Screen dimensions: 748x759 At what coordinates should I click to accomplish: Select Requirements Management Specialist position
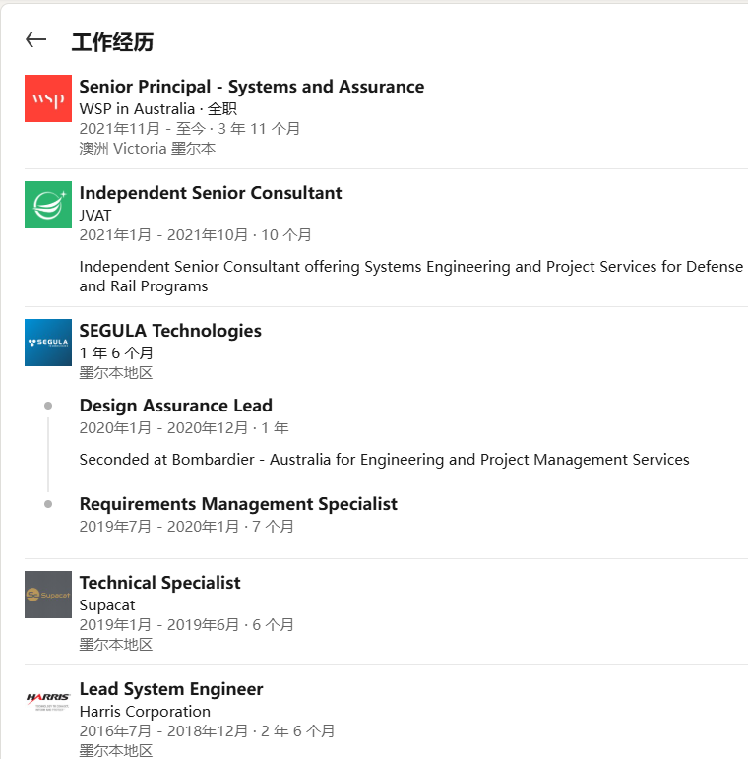pyautogui.click(x=238, y=504)
